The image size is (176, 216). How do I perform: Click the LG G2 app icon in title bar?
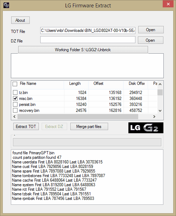tap(6, 5)
